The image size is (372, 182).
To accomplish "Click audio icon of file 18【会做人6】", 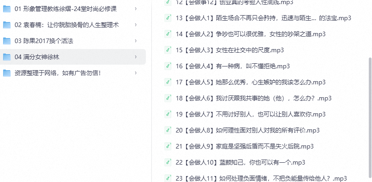I will tap(168, 98).
